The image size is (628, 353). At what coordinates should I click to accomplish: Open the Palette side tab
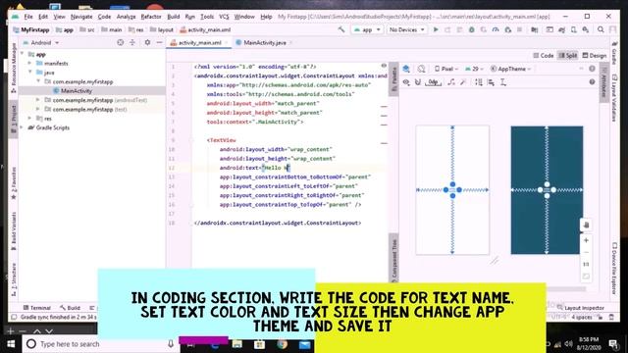click(393, 78)
